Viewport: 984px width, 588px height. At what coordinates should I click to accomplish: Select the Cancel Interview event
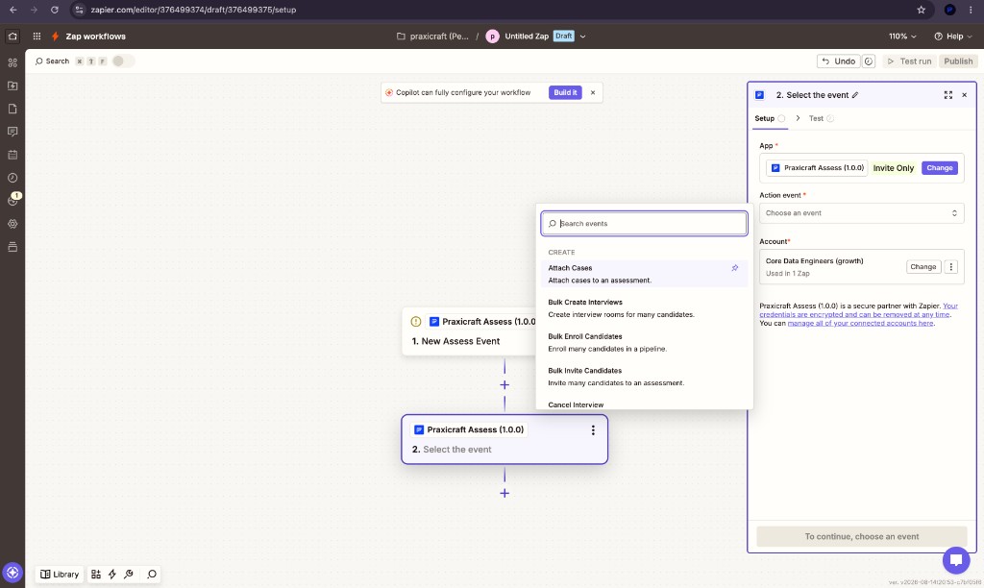644,404
